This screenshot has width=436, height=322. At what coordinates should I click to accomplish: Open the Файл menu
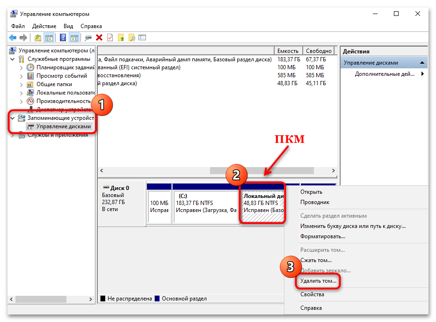(18, 26)
